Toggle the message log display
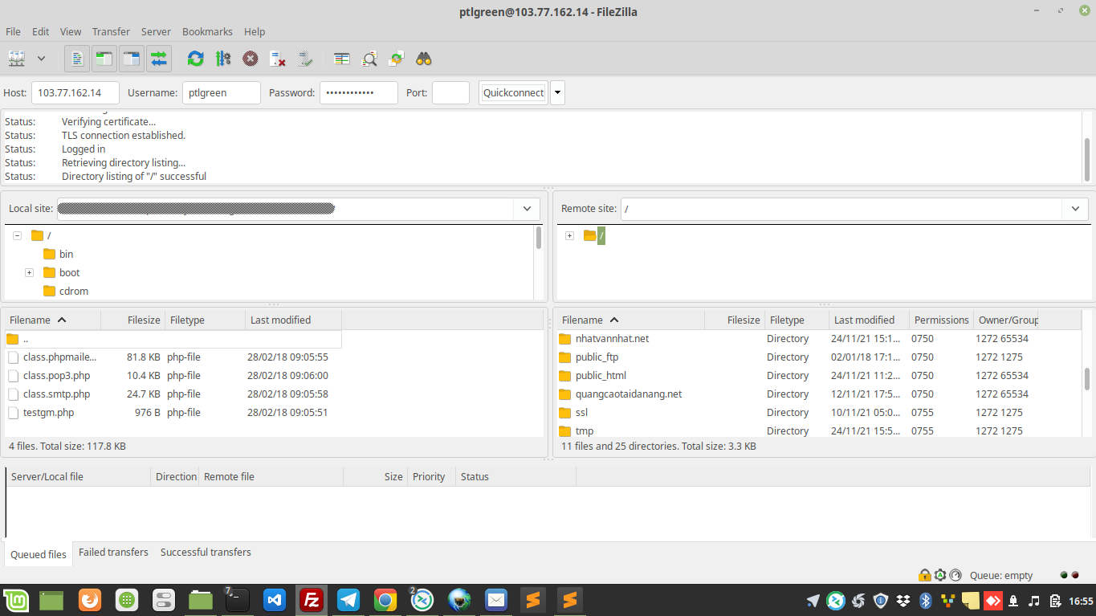1096x616 pixels. click(77, 59)
